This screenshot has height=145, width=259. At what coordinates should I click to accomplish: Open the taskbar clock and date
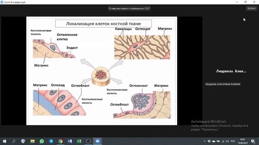pos(243,141)
